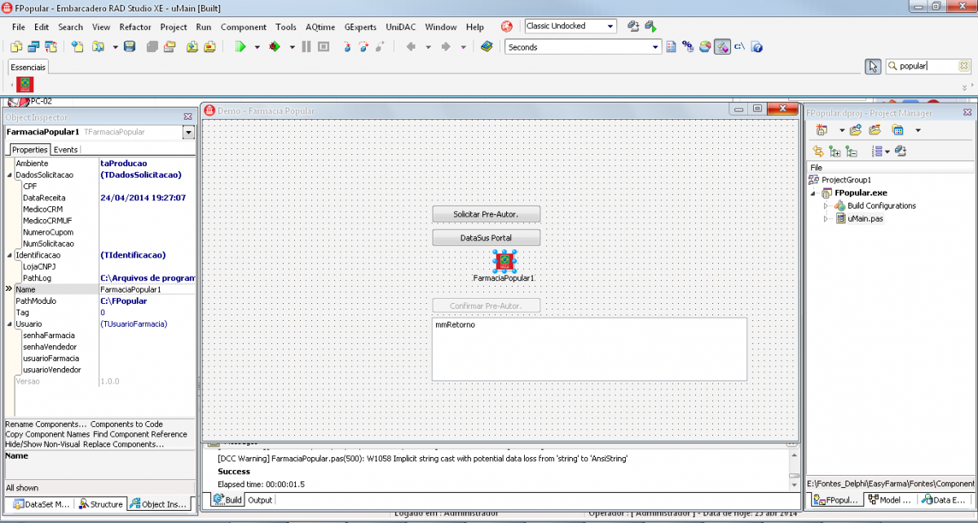The image size is (978, 523).
Task: Click the Set debug desktop icon
Action: click(650, 27)
